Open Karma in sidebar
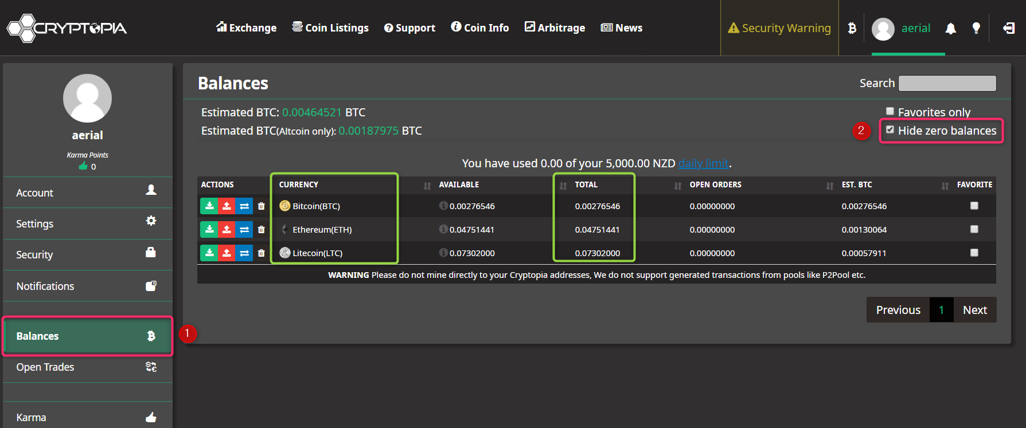1026x428 pixels. [87, 417]
